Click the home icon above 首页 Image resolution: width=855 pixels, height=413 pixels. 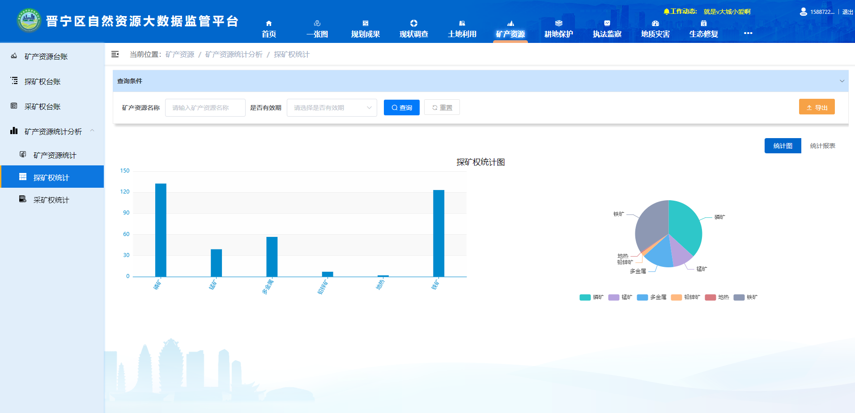tap(269, 23)
